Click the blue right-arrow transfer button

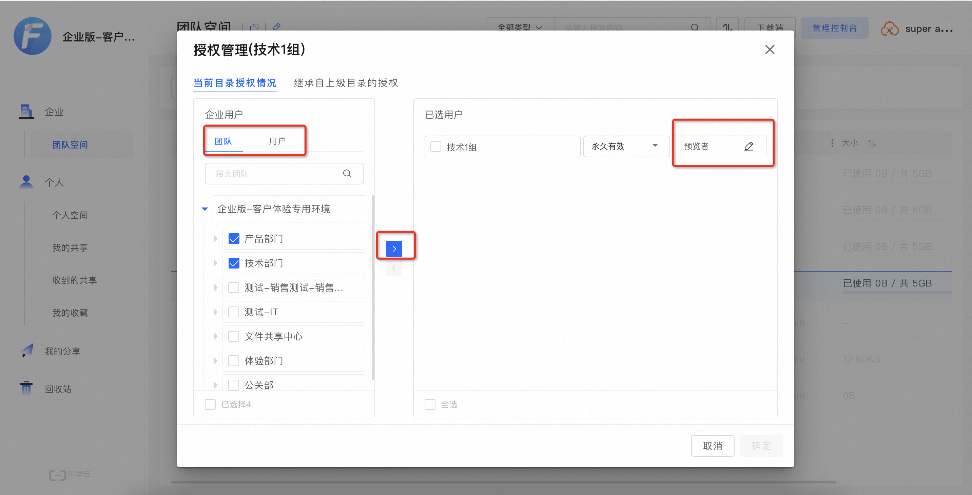394,249
